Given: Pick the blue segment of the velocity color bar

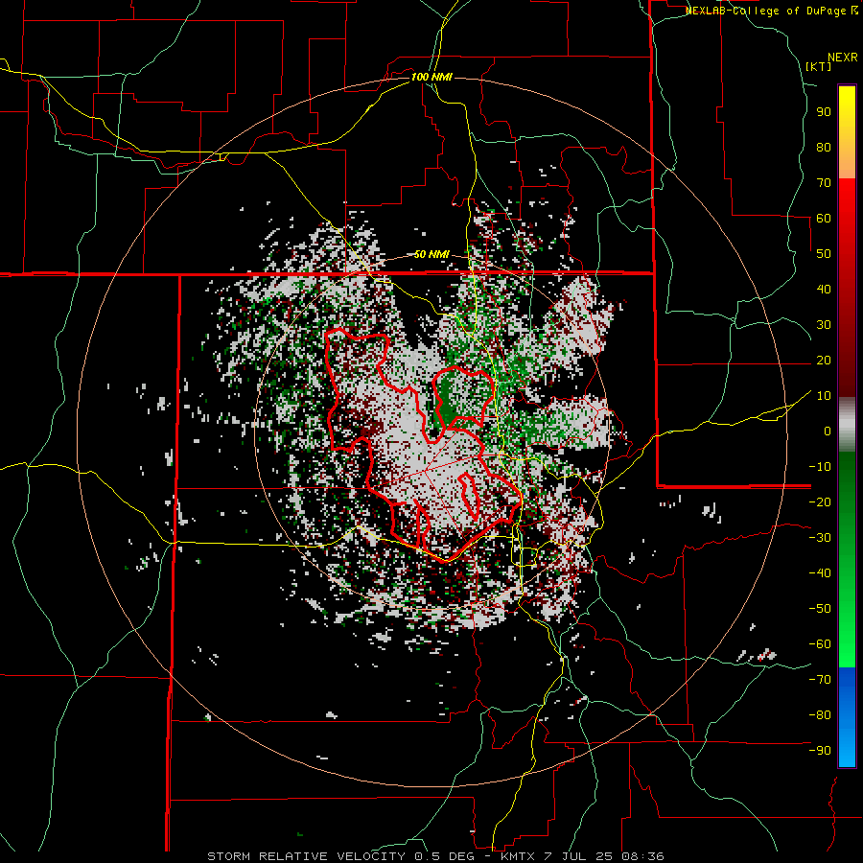Looking at the screenshot, I should coord(847,716).
